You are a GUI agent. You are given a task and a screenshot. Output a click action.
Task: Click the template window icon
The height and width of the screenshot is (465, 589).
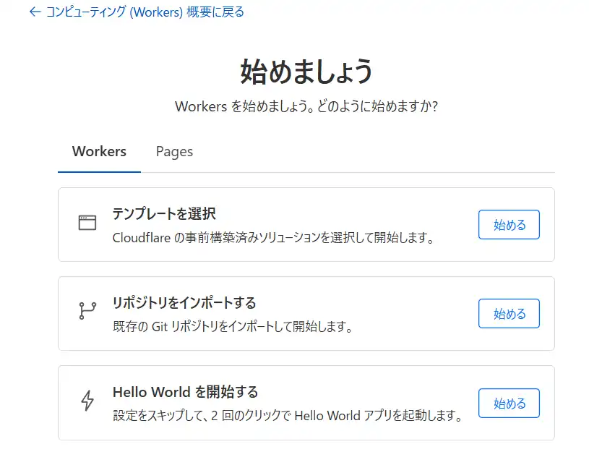(x=87, y=223)
